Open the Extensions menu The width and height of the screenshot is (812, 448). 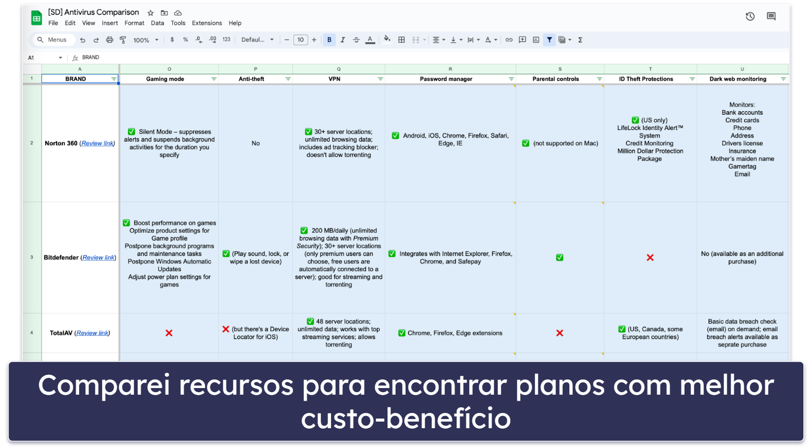tap(207, 23)
